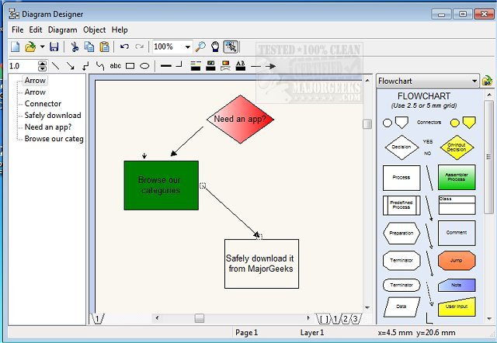Image resolution: width=497 pixels, height=343 pixels.
Task: Cut selection using the scissors icon
Action: [x=75, y=47]
